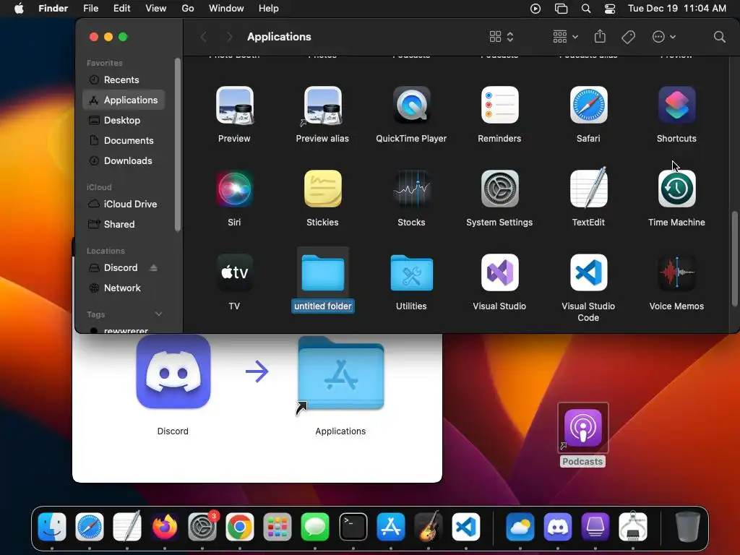
Task: Open Documents in the sidebar
Action: tap(124, 141)
